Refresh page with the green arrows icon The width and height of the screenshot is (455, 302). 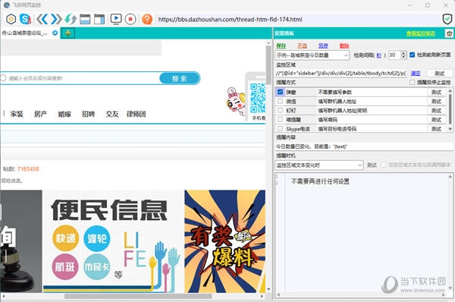coord(71,19)
